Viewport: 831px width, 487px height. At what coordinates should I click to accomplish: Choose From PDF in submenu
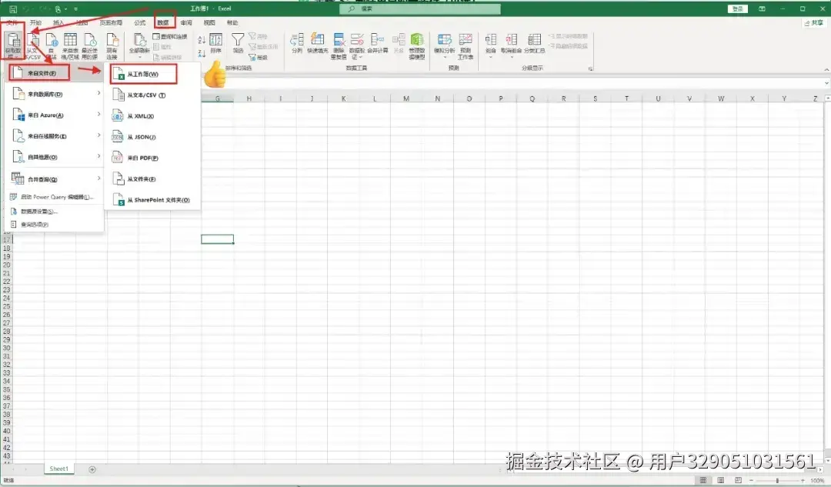coord(152,158)
